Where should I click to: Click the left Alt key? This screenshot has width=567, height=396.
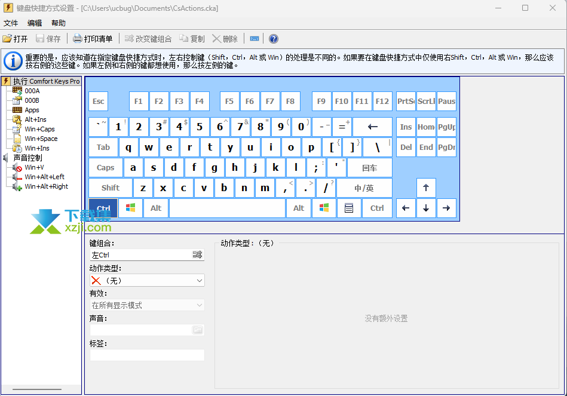click(156, 208)
